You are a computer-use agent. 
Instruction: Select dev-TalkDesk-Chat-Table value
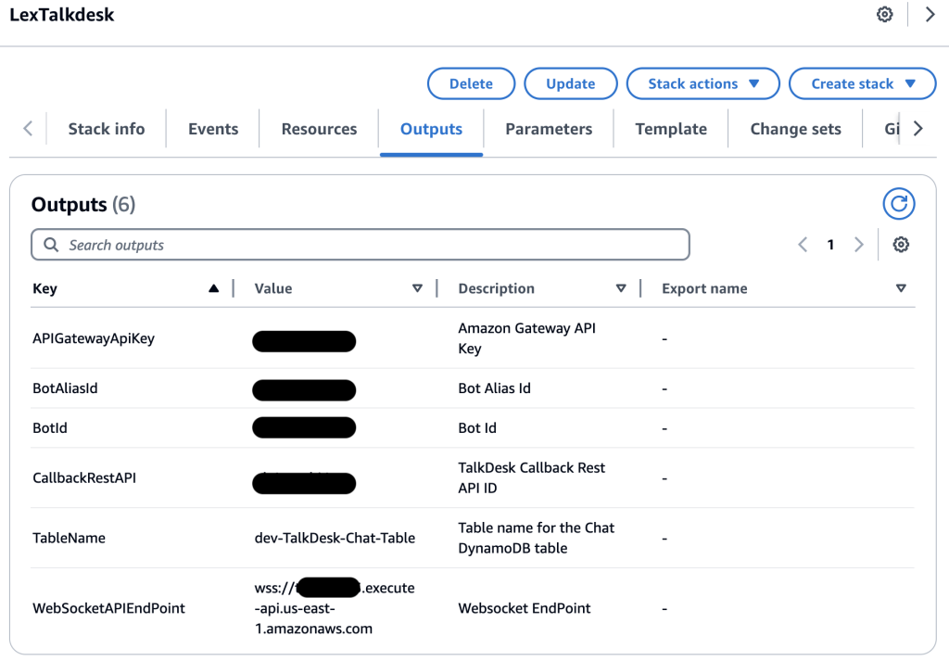pos(335,538)
